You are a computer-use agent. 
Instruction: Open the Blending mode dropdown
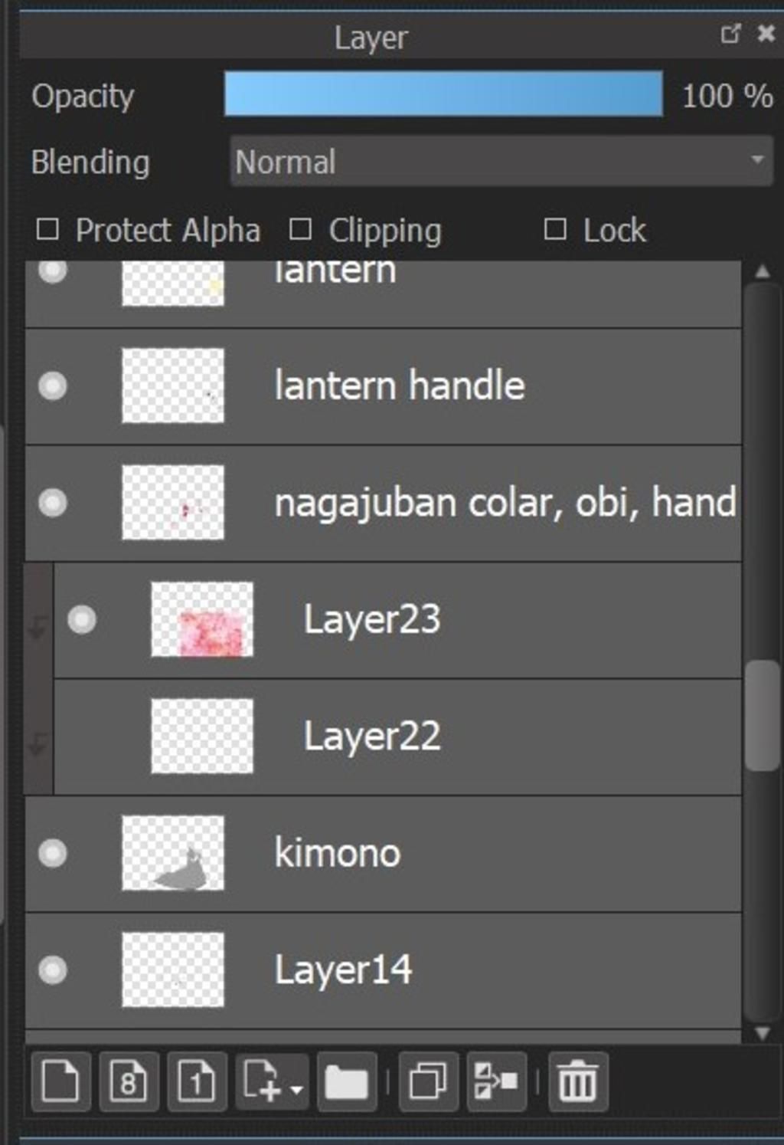pyautogui.click(x=501, y=161)
